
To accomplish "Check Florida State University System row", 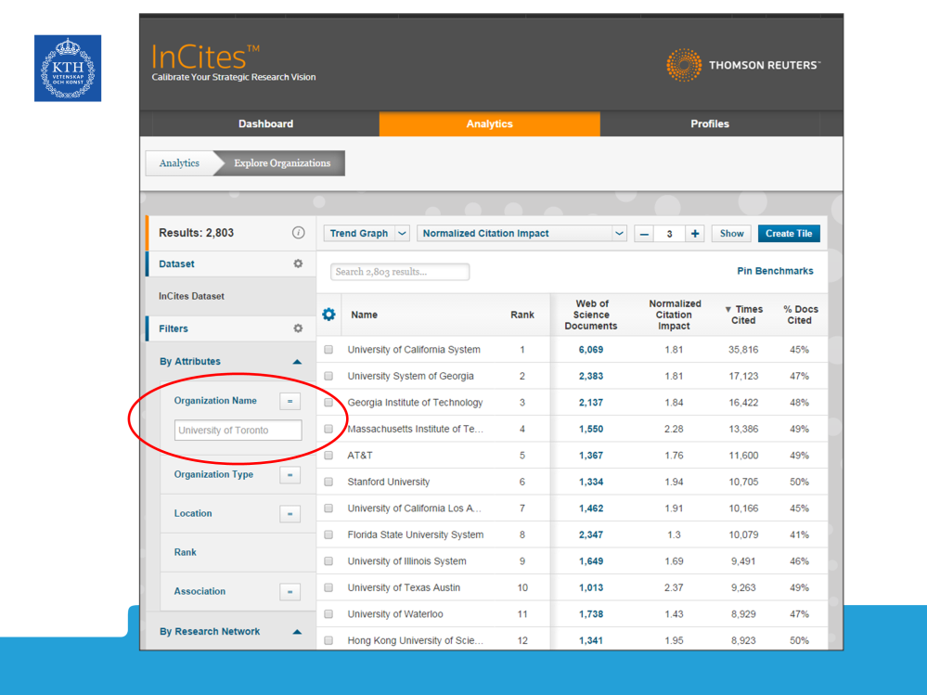I will click(328, 534).
